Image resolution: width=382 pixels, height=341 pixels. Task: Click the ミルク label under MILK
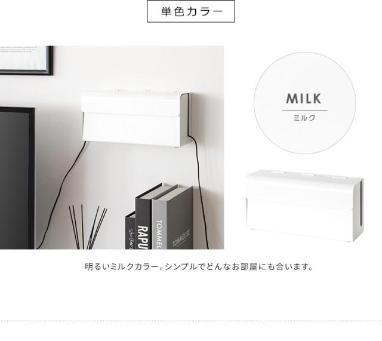[x=304, y=118]
